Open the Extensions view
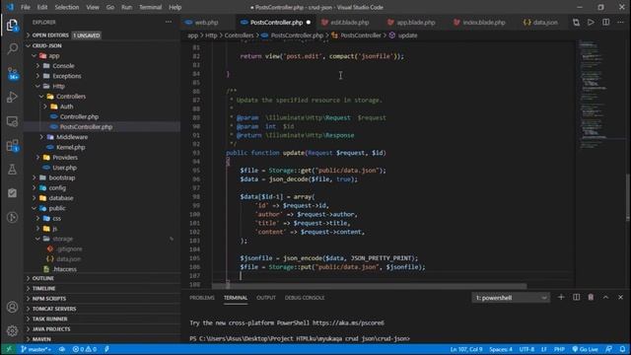Screen dimensions: 631x355 tap(12, 145)
